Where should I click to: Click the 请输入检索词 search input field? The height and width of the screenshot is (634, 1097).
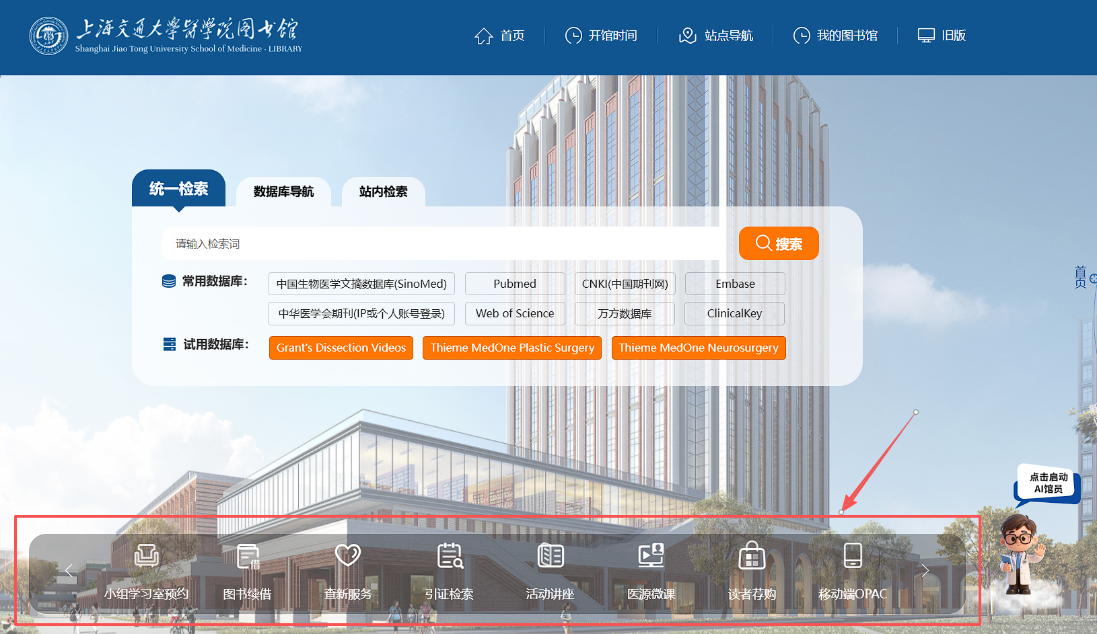[444, 243]
